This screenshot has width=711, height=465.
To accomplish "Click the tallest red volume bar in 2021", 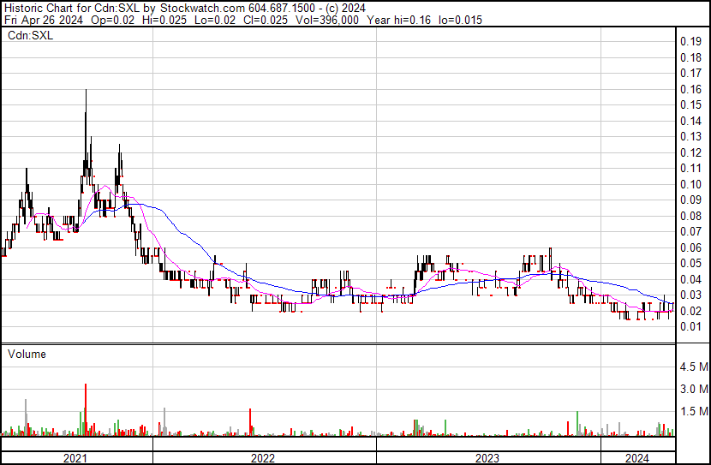I will click(x=86, y=409).
